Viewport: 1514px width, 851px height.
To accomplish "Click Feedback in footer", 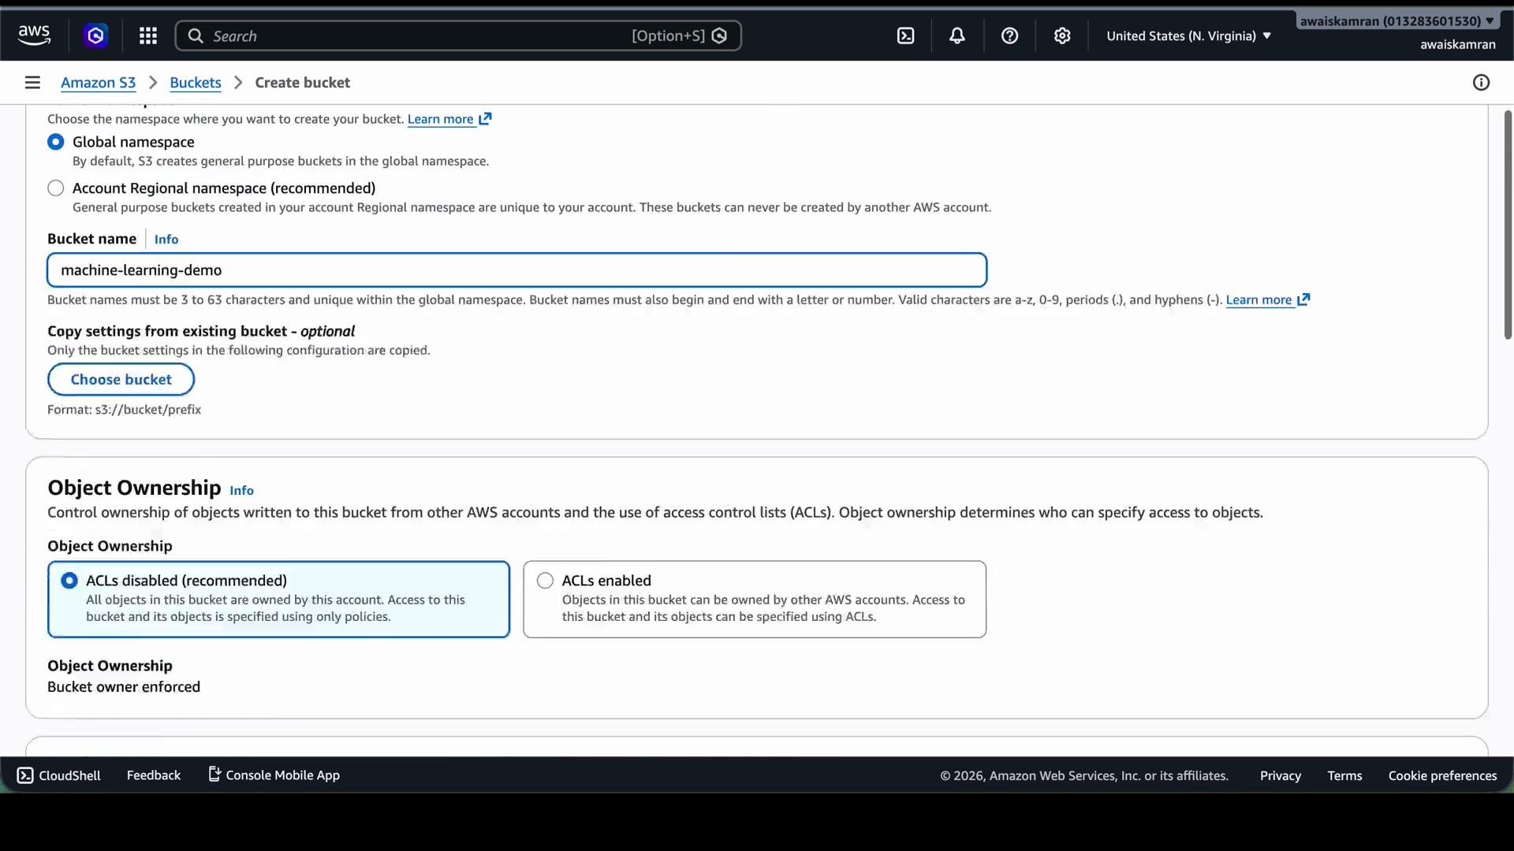I will click(x=154, y=775).
